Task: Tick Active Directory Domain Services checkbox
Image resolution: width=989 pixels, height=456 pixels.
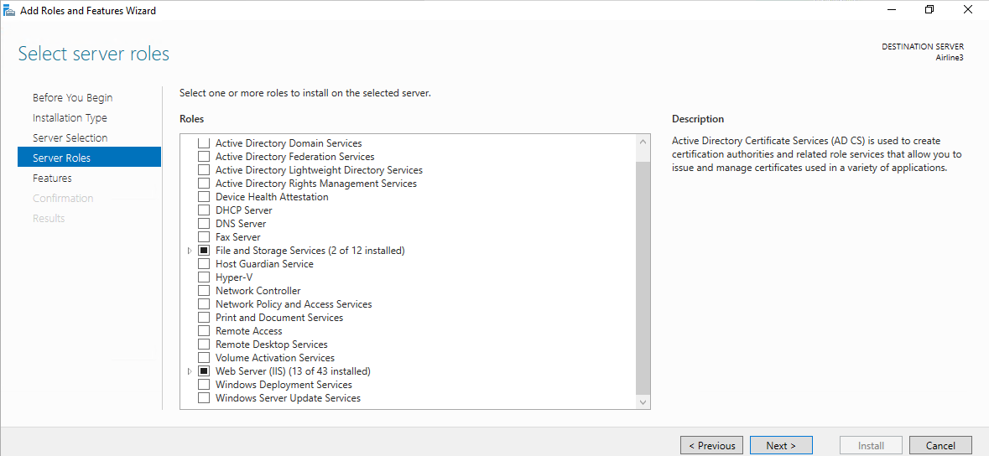Action: click(204, 143)
